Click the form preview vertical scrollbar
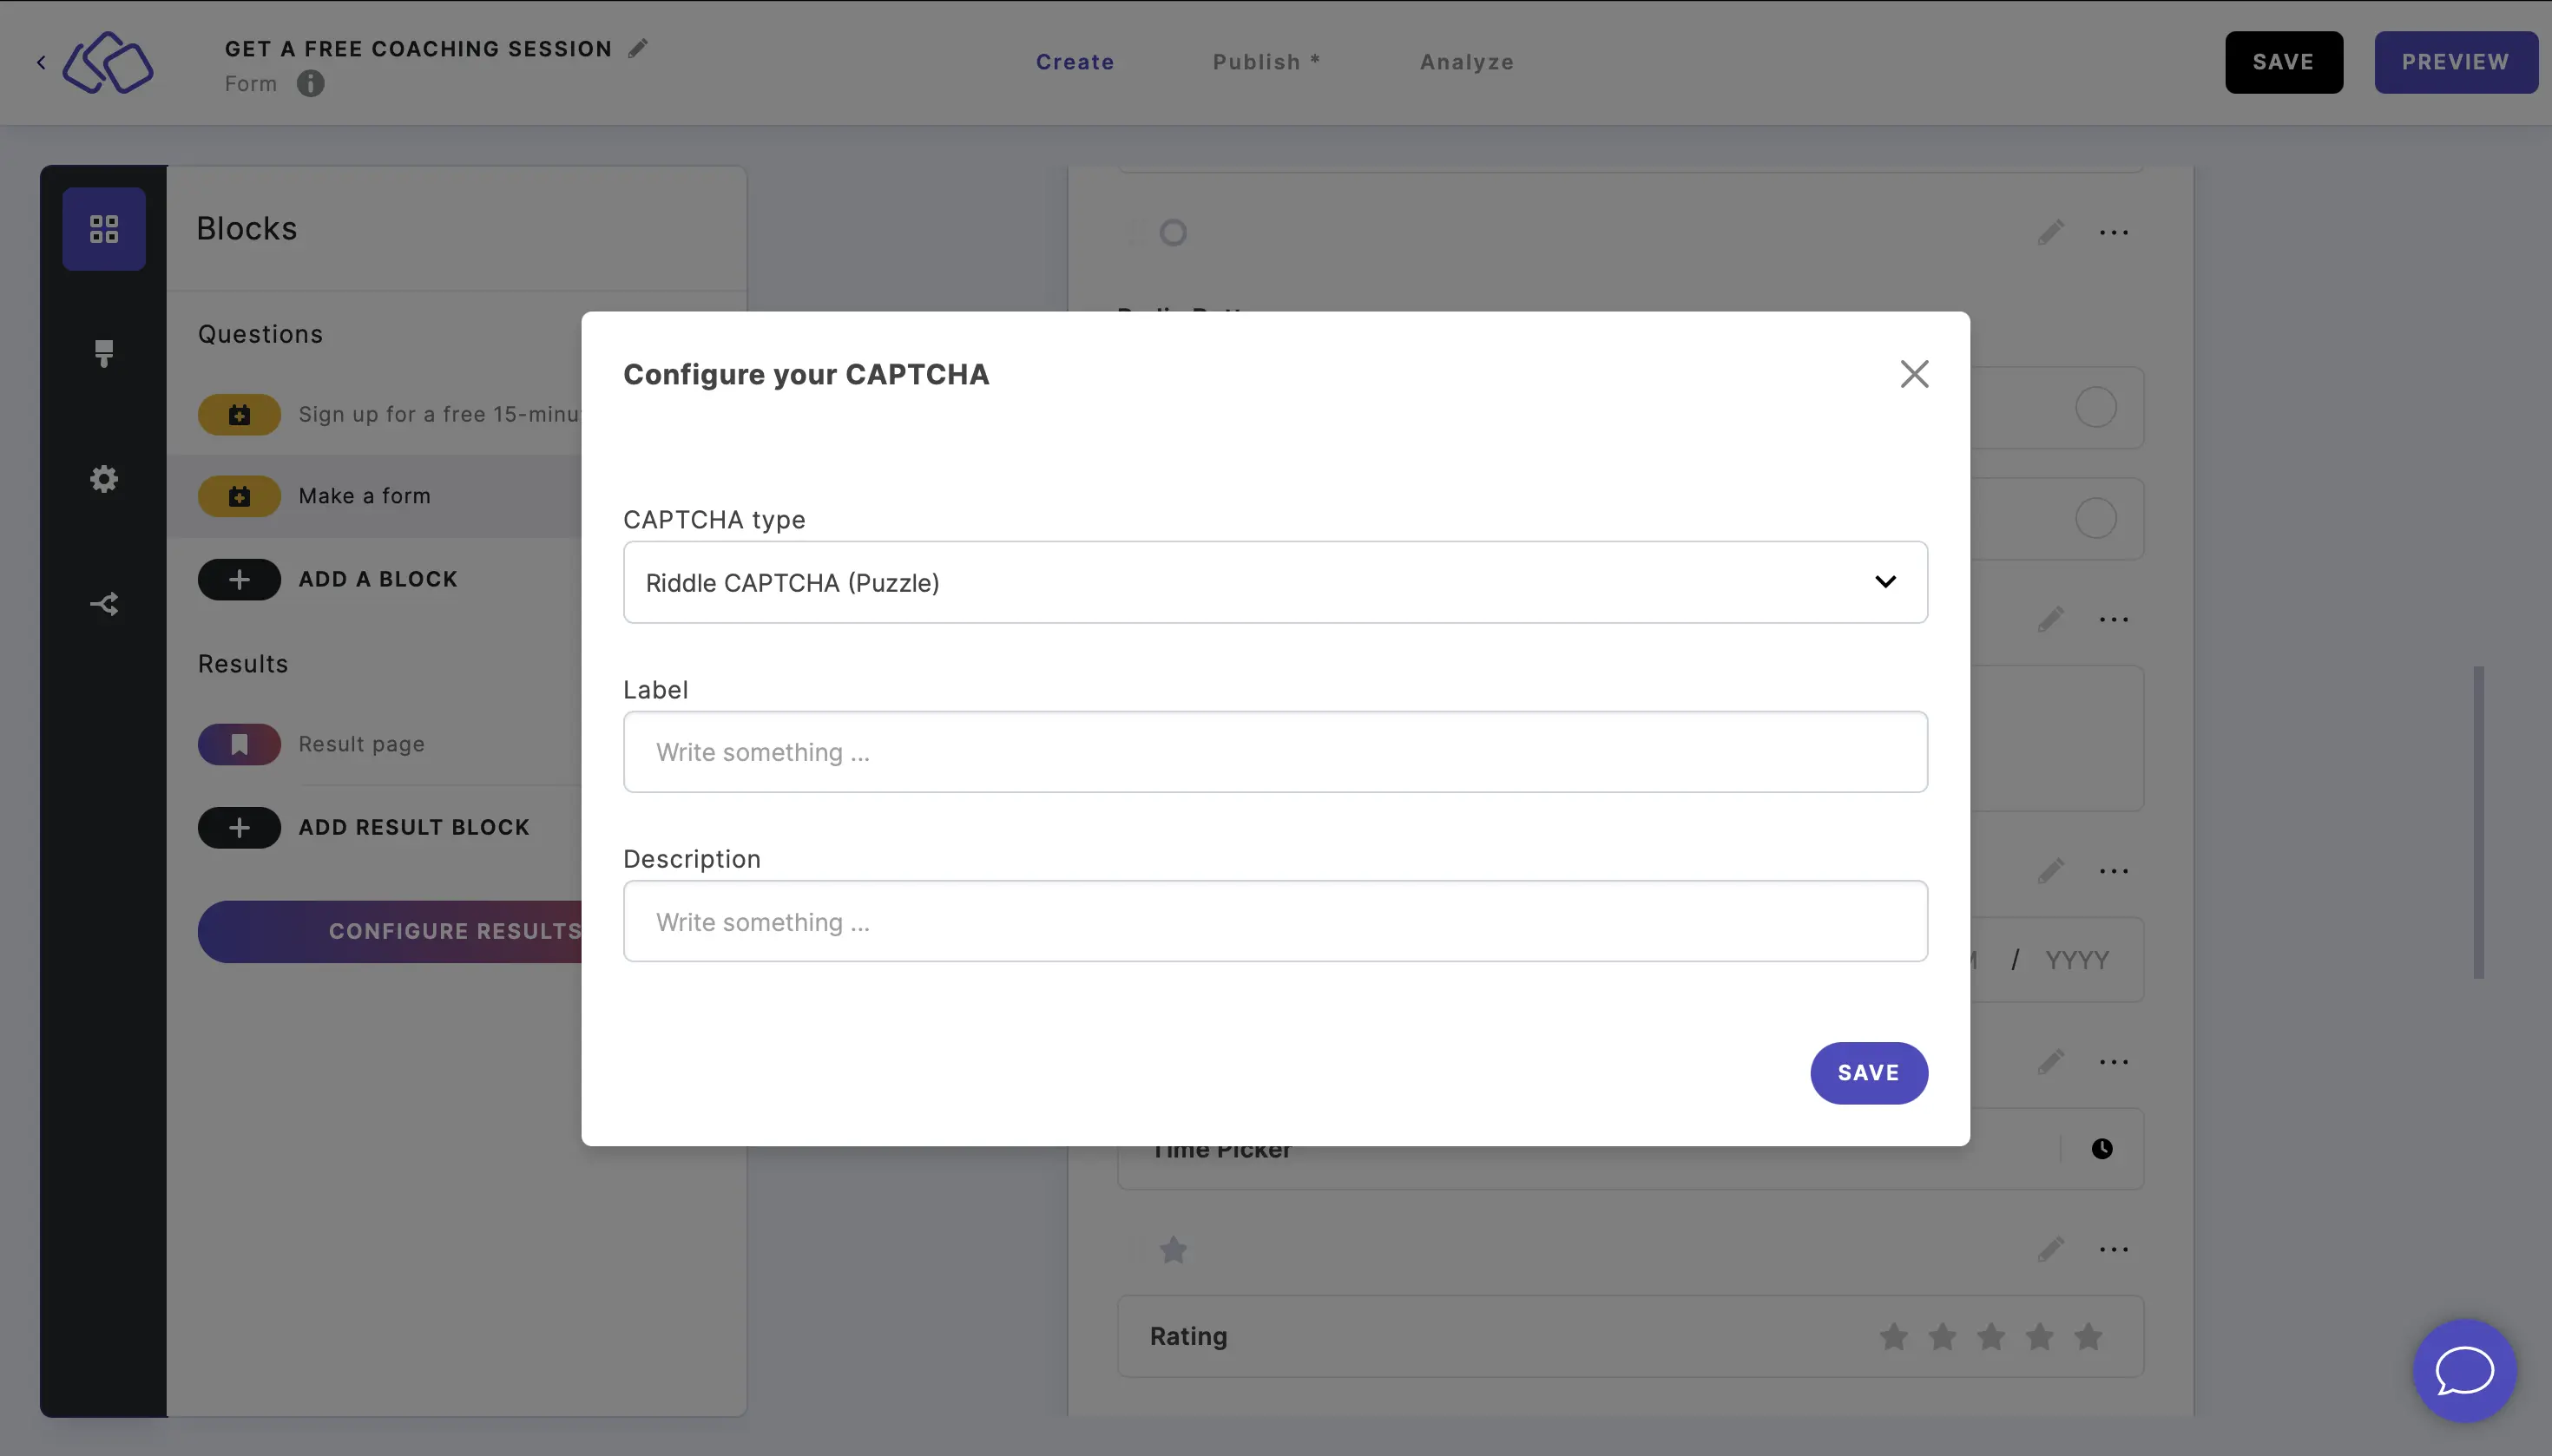The width and height of the screenshot is (2552, 1456). tap(2478, 822)
